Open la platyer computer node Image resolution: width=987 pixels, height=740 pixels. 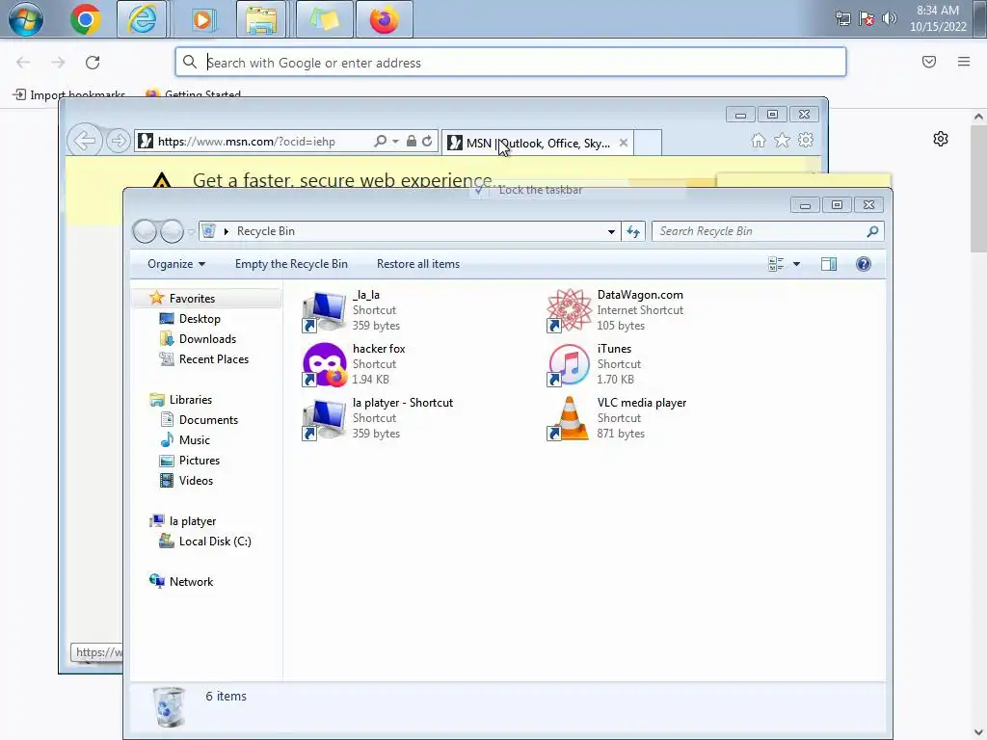click(192, 521)
